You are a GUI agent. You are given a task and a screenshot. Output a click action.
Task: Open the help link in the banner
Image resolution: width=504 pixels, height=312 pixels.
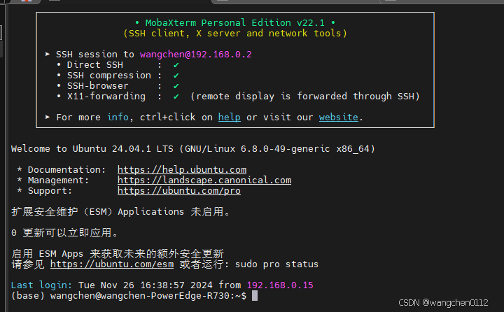pos(229,118)
